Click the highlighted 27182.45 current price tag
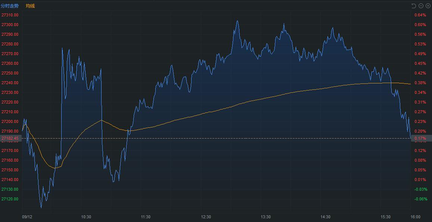Screen dimensions: 432x222 (10, 139)
